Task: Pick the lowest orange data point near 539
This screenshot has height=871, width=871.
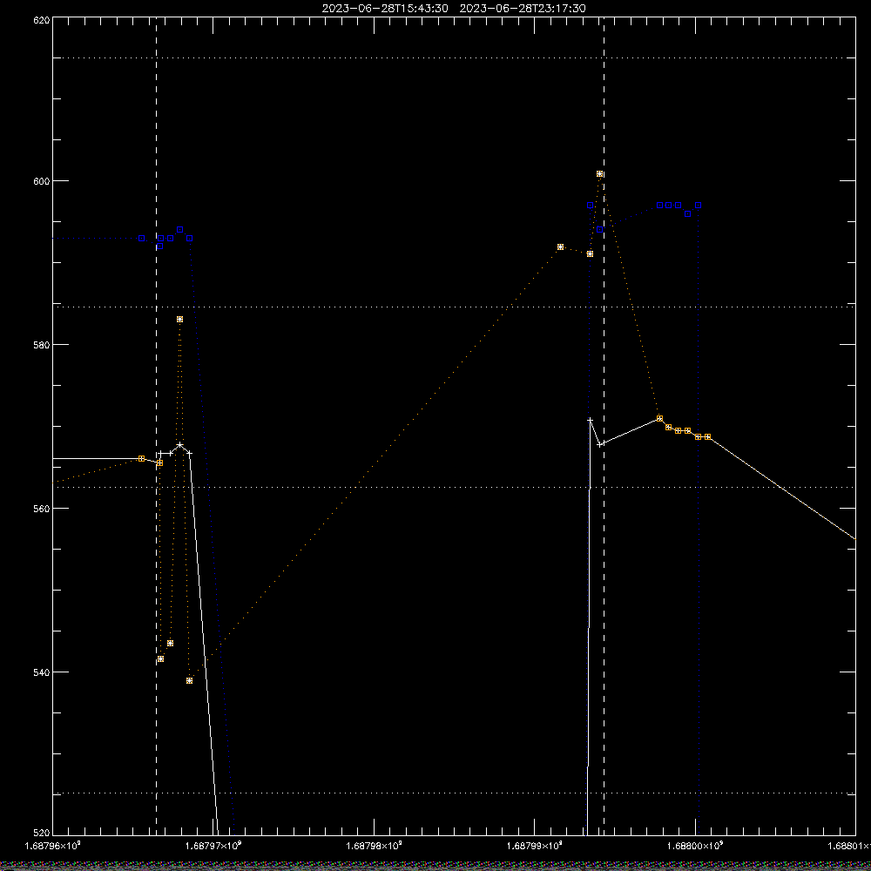Action: tap(189, 680)
